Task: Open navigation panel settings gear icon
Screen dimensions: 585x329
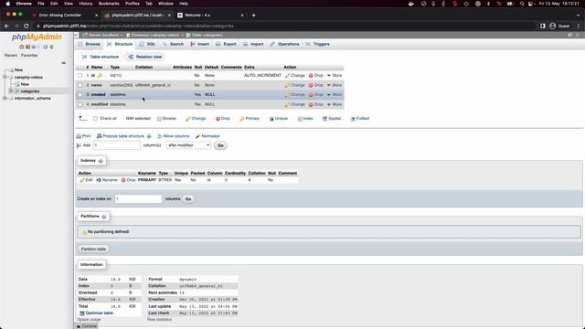Action: pos(46,47)
